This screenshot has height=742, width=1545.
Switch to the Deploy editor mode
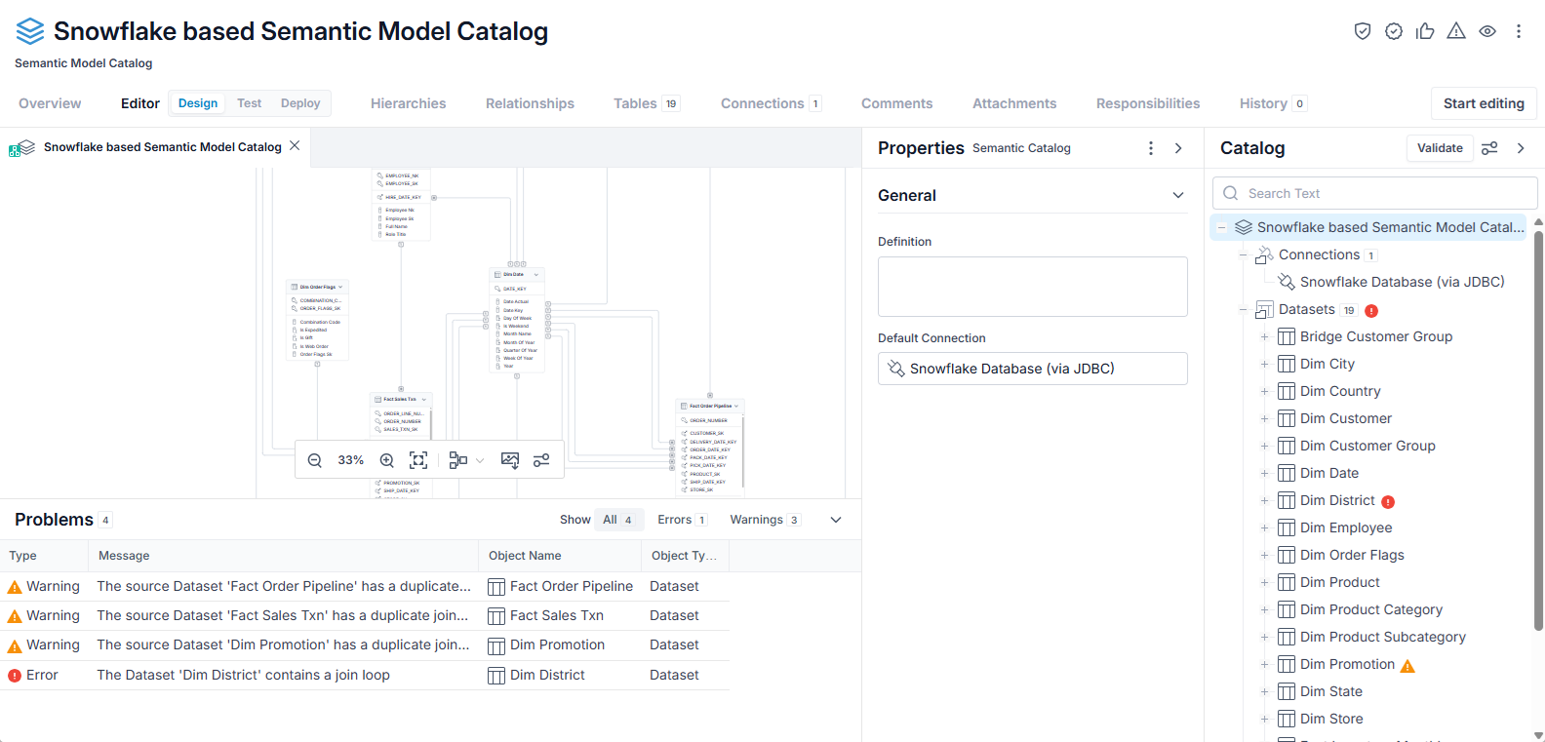point(300,103)
